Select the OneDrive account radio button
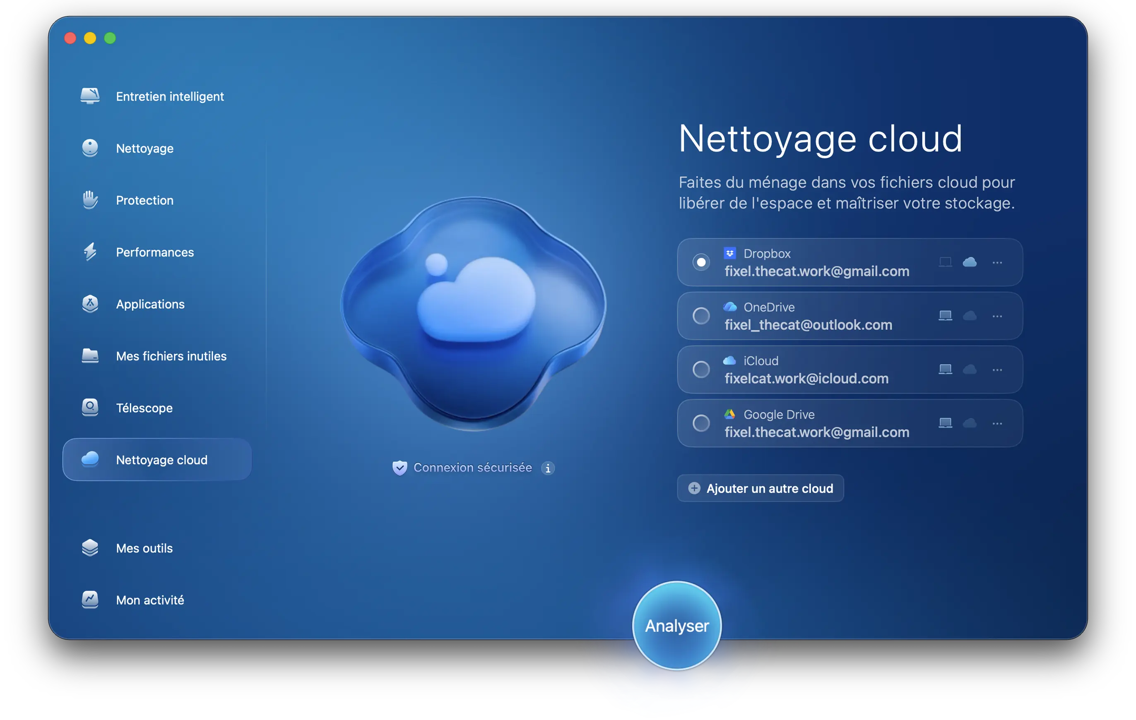 tap(701, 315)
